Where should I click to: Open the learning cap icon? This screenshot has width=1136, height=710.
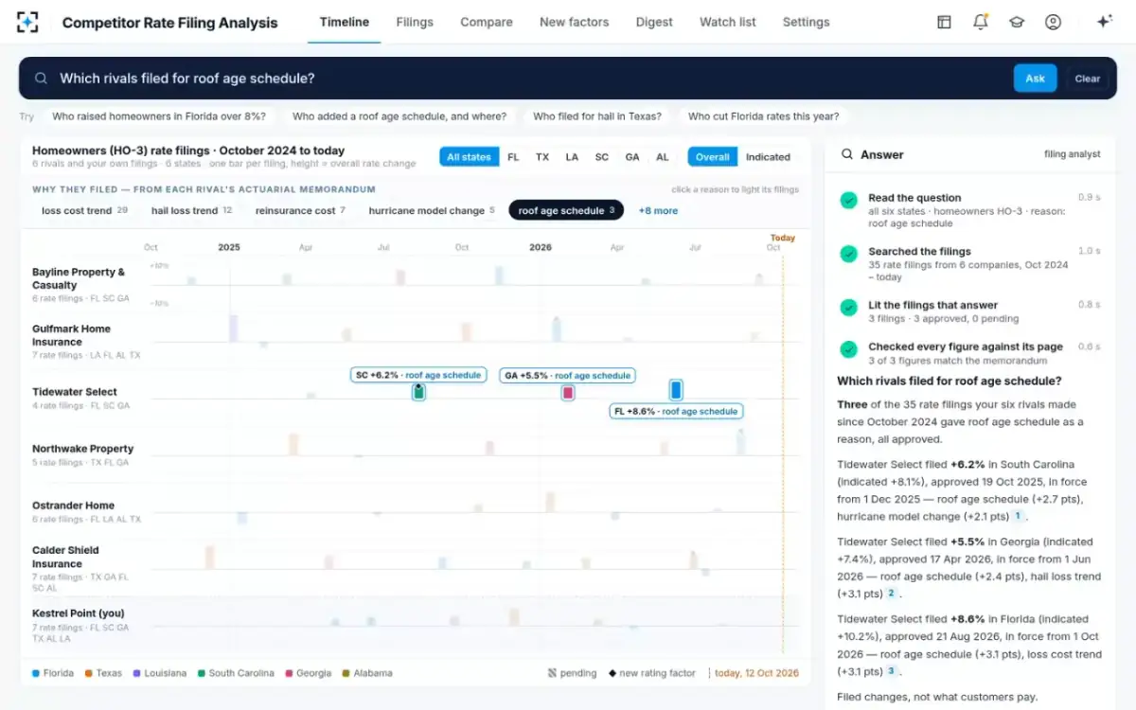(1017, 22)
